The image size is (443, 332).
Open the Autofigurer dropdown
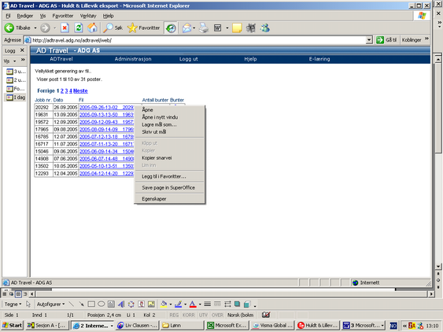(x=50, y=304)
